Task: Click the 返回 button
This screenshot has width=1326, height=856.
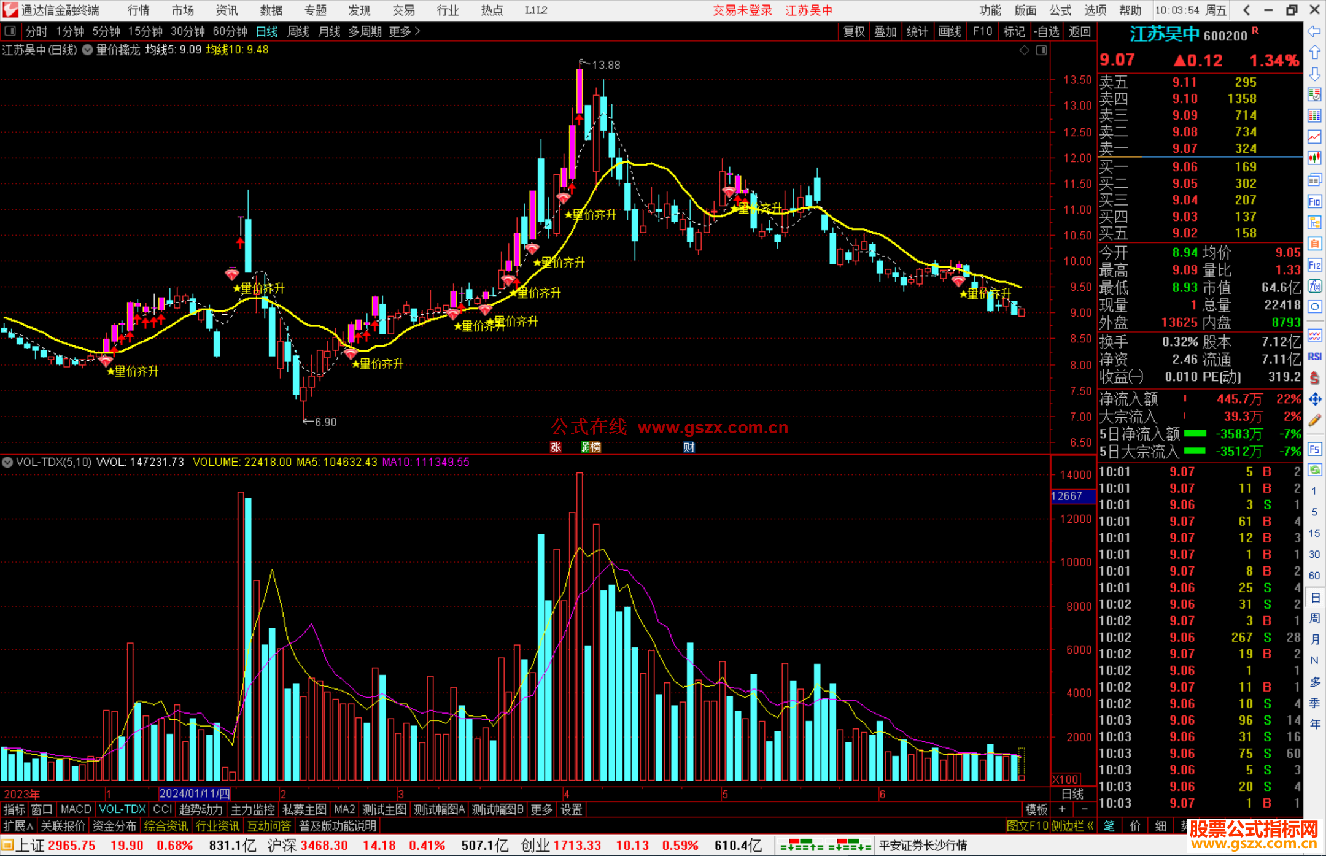Action: (x=1079, y=31)
